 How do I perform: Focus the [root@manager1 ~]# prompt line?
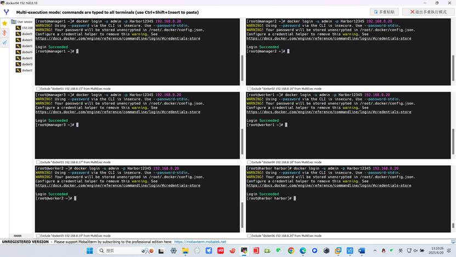pos(57,51)
